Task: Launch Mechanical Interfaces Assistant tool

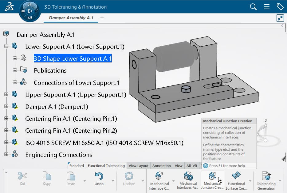Action: point(188,180)
